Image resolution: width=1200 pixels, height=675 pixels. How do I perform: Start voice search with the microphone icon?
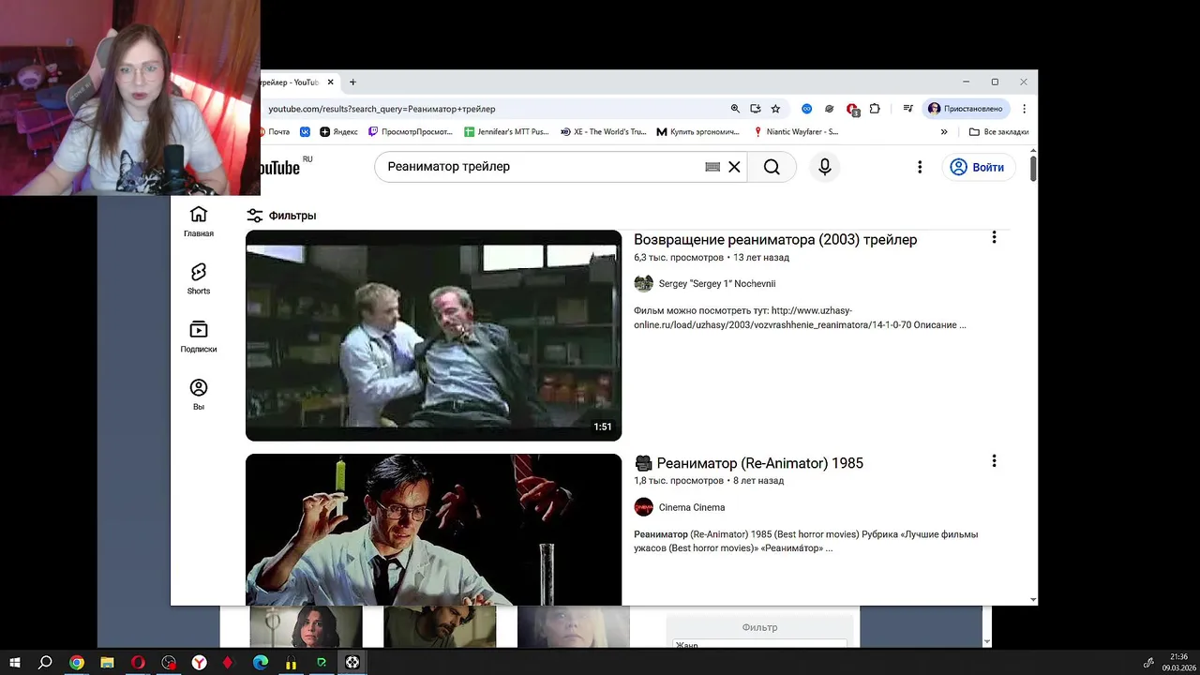pyautogui.click(x=825, y=167)
